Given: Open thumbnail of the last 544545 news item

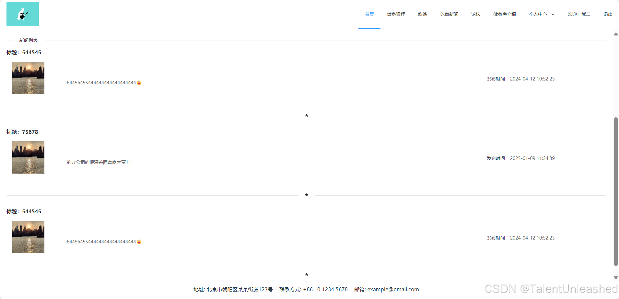Looking at the screenshot, I should point(28,237).
